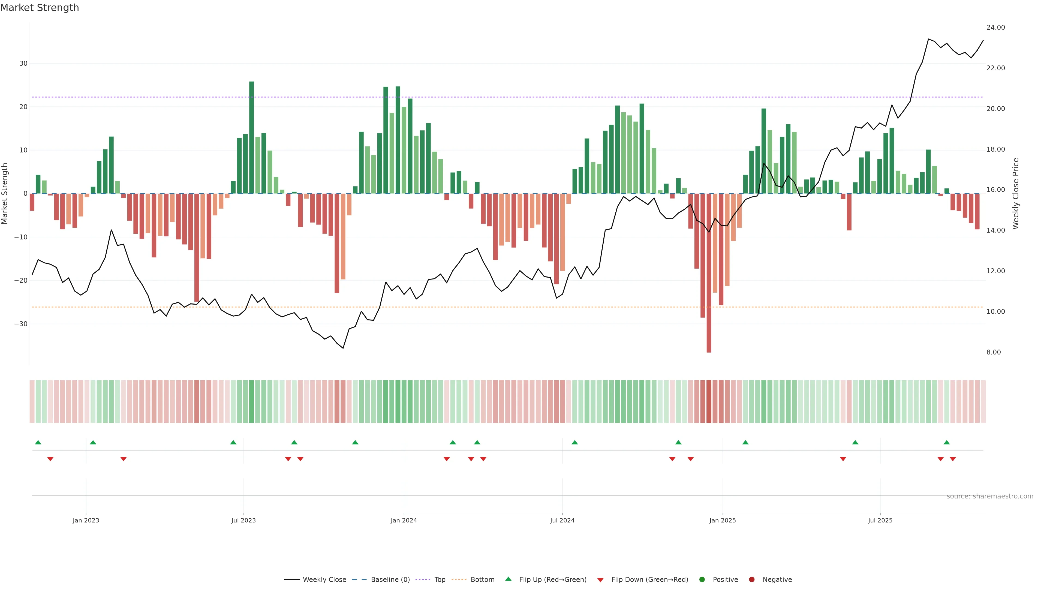Screen dimensions: 1047x589
Task: Click the green circle icon beside Positive
Action: [x=702, y=579]
